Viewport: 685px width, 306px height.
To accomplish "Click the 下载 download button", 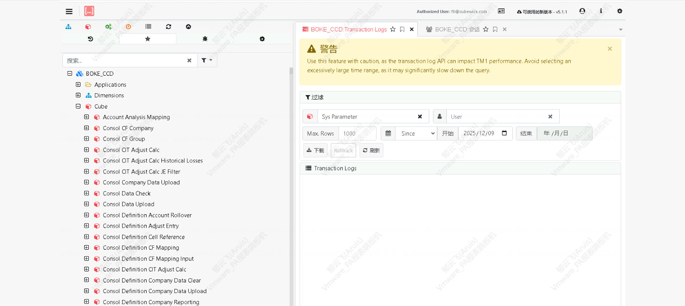I will (x=315, y=150).
